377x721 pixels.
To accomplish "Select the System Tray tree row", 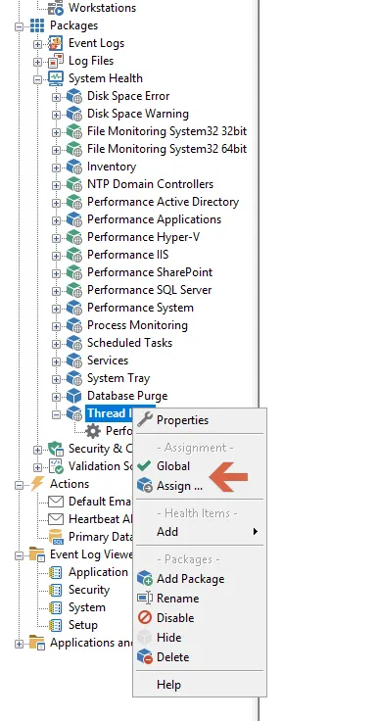I will pyautogui.click(x=118, y=378).
